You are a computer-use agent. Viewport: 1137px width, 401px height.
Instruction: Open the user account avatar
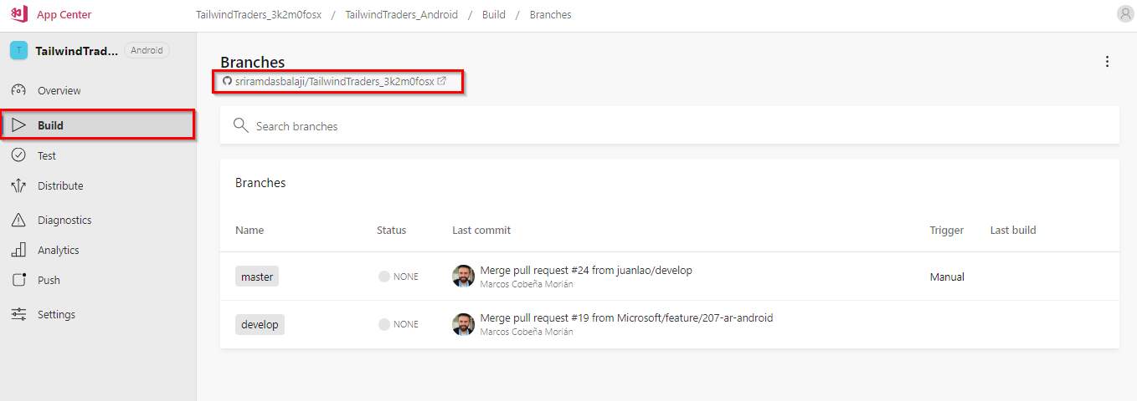tap(1125, 13)
